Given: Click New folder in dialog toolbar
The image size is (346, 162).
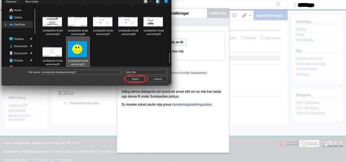Looking at the screenshot, I should 32,2.
